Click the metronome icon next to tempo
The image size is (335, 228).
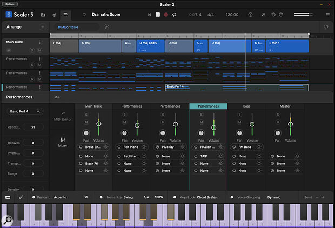[x=250, y=15]
